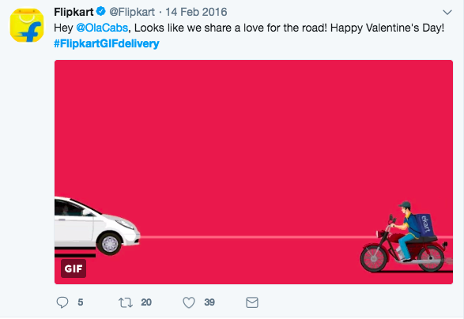Click the like count 39
Viewport: 464px width, 319px height.
tap(209, 302)
